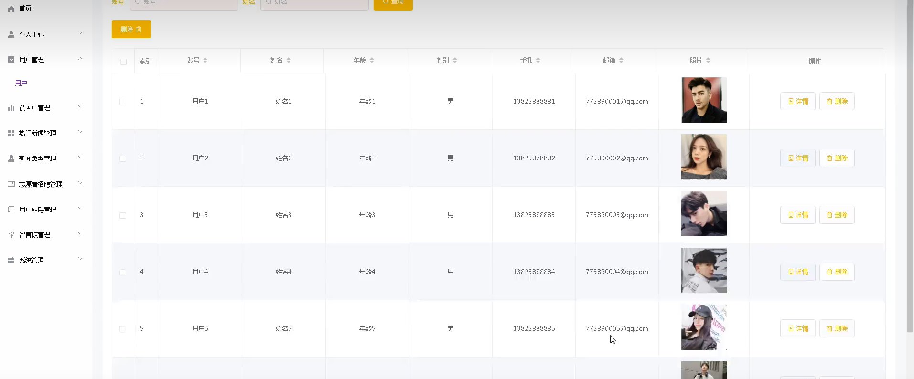The width and height of the screenshot is (914, 379).
Task: Sort the table by 账号 column arrows
Action: tap(205, 60)
